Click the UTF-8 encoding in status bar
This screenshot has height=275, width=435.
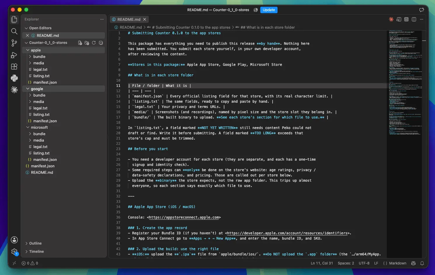tap(364, 263)
